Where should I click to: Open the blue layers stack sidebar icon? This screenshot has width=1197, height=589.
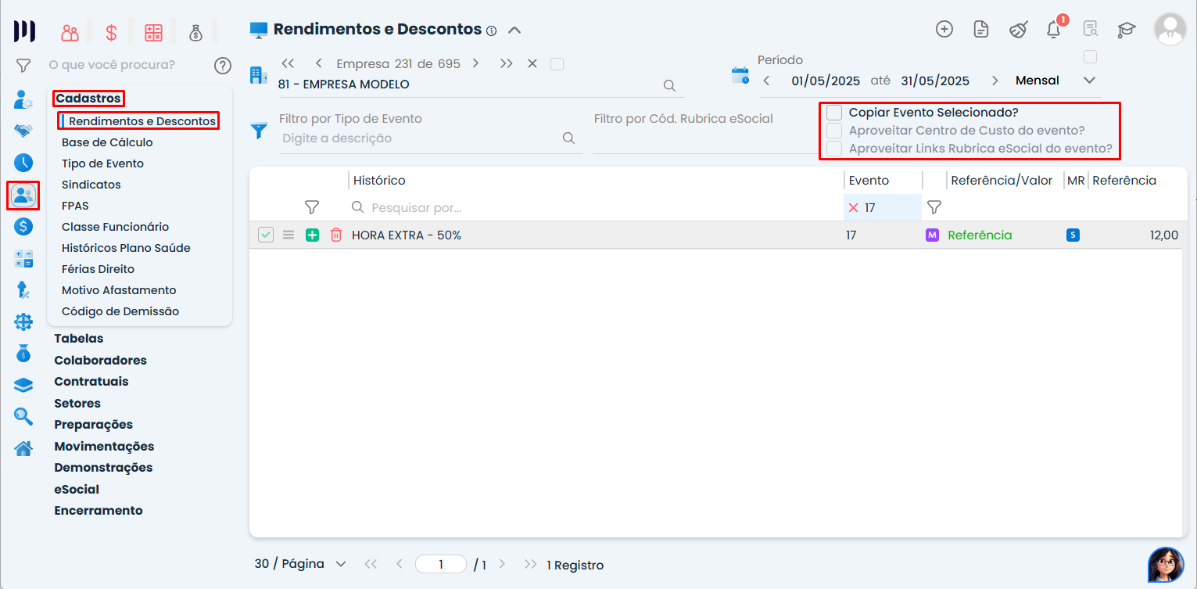[x=23, y=385]
